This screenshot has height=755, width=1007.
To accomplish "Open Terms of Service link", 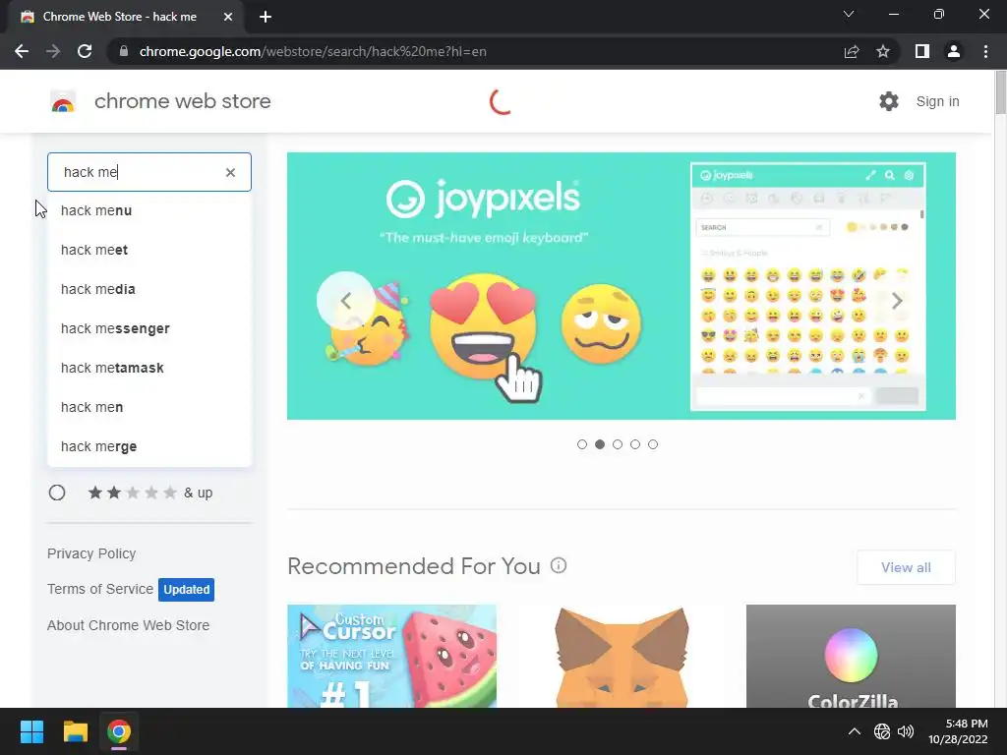I will click(x=100, y=589).
